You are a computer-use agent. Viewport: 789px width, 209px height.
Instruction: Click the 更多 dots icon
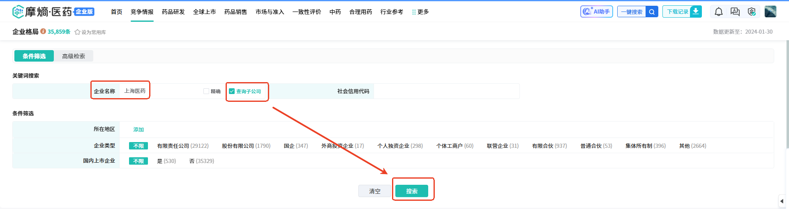point(414,12)
